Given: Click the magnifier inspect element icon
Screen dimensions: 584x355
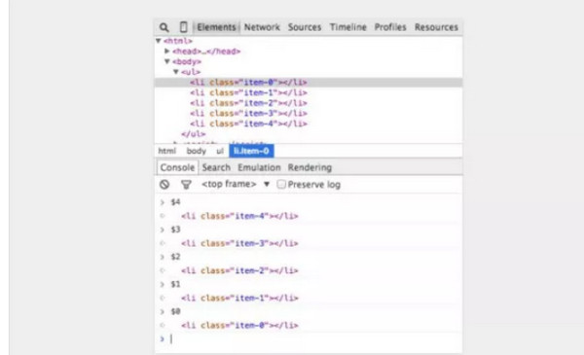Looking at the screenshot, I should pos(164,27).
